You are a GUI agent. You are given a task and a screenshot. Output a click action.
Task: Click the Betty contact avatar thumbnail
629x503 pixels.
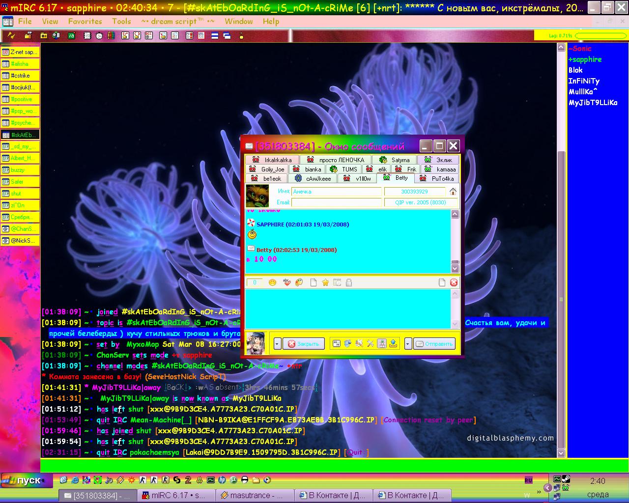coord(257,196)
